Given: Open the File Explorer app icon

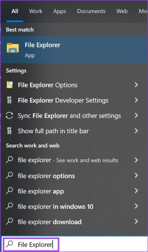Looking at the screenshot, I should click(x=13, y=48).
